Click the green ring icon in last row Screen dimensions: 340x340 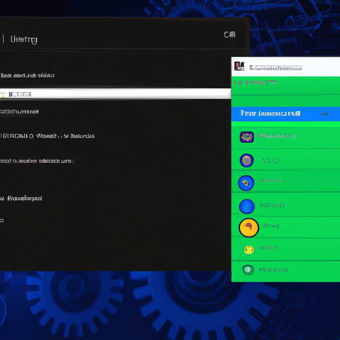tap(248, 270)
